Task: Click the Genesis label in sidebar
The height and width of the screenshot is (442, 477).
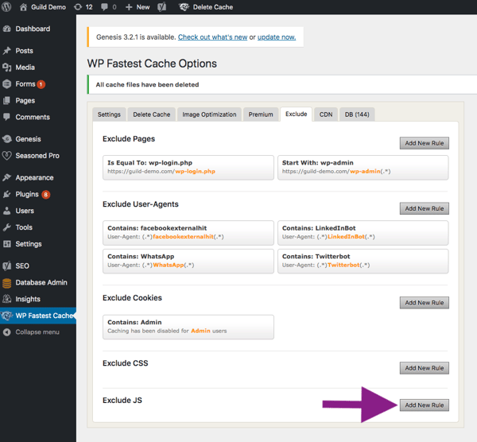Action: pos(28,139)
